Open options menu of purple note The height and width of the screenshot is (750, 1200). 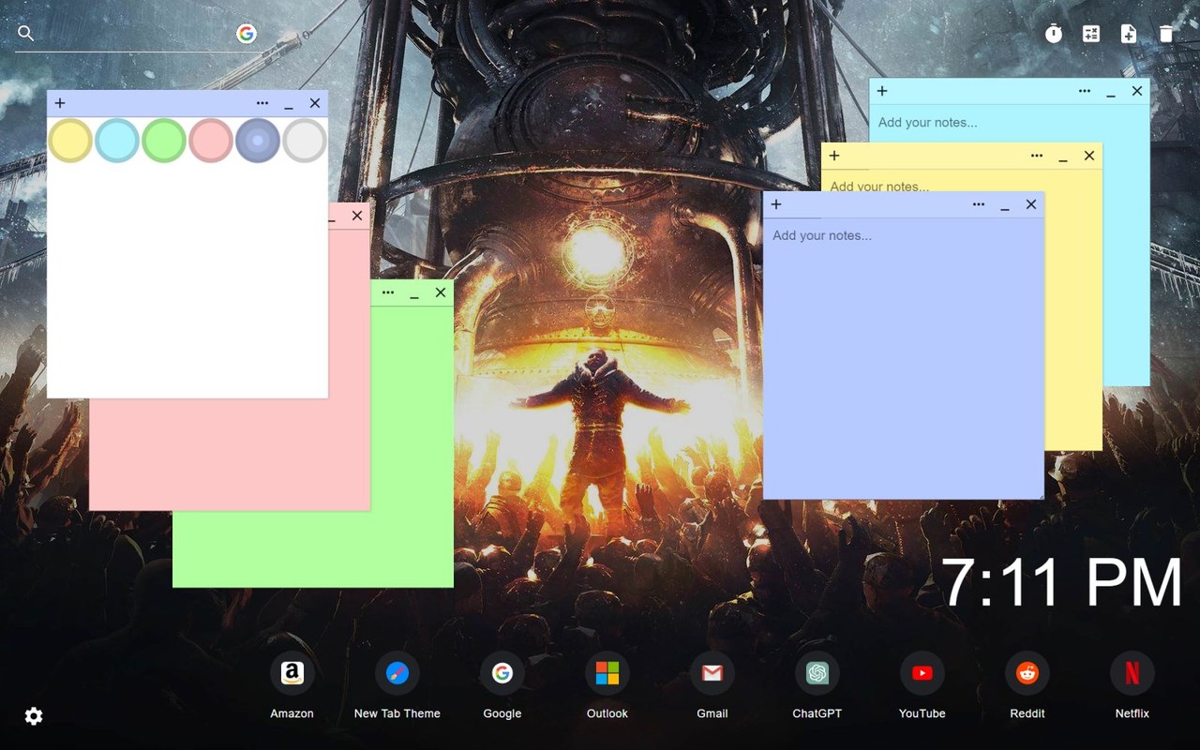pos(979,204)
